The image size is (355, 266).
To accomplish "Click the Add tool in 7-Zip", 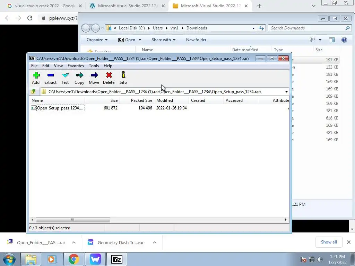I will coord(36,78).
